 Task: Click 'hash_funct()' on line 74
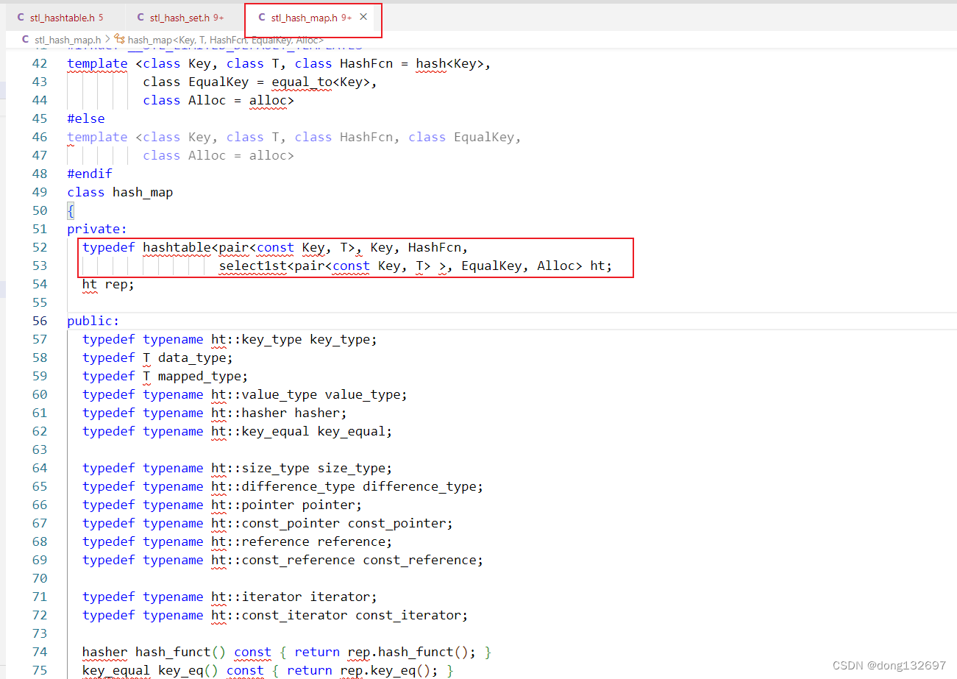[180, 652]
